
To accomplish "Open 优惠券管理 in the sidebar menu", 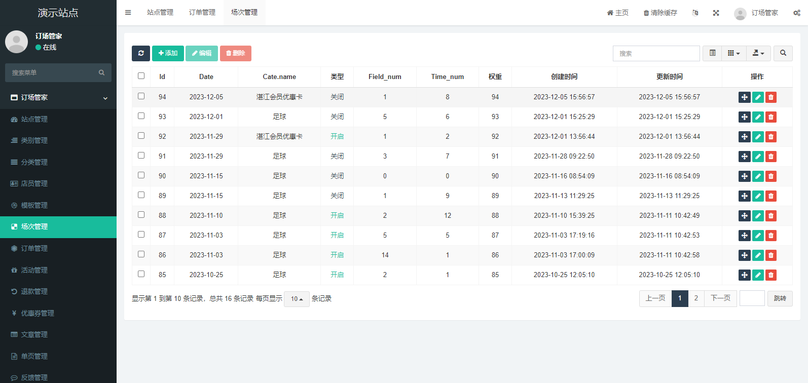I will [x=38, y=313].
